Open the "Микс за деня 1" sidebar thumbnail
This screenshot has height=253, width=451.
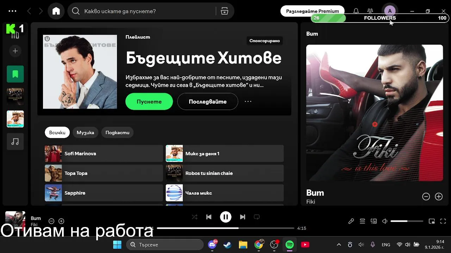click(x=15, y=119)
